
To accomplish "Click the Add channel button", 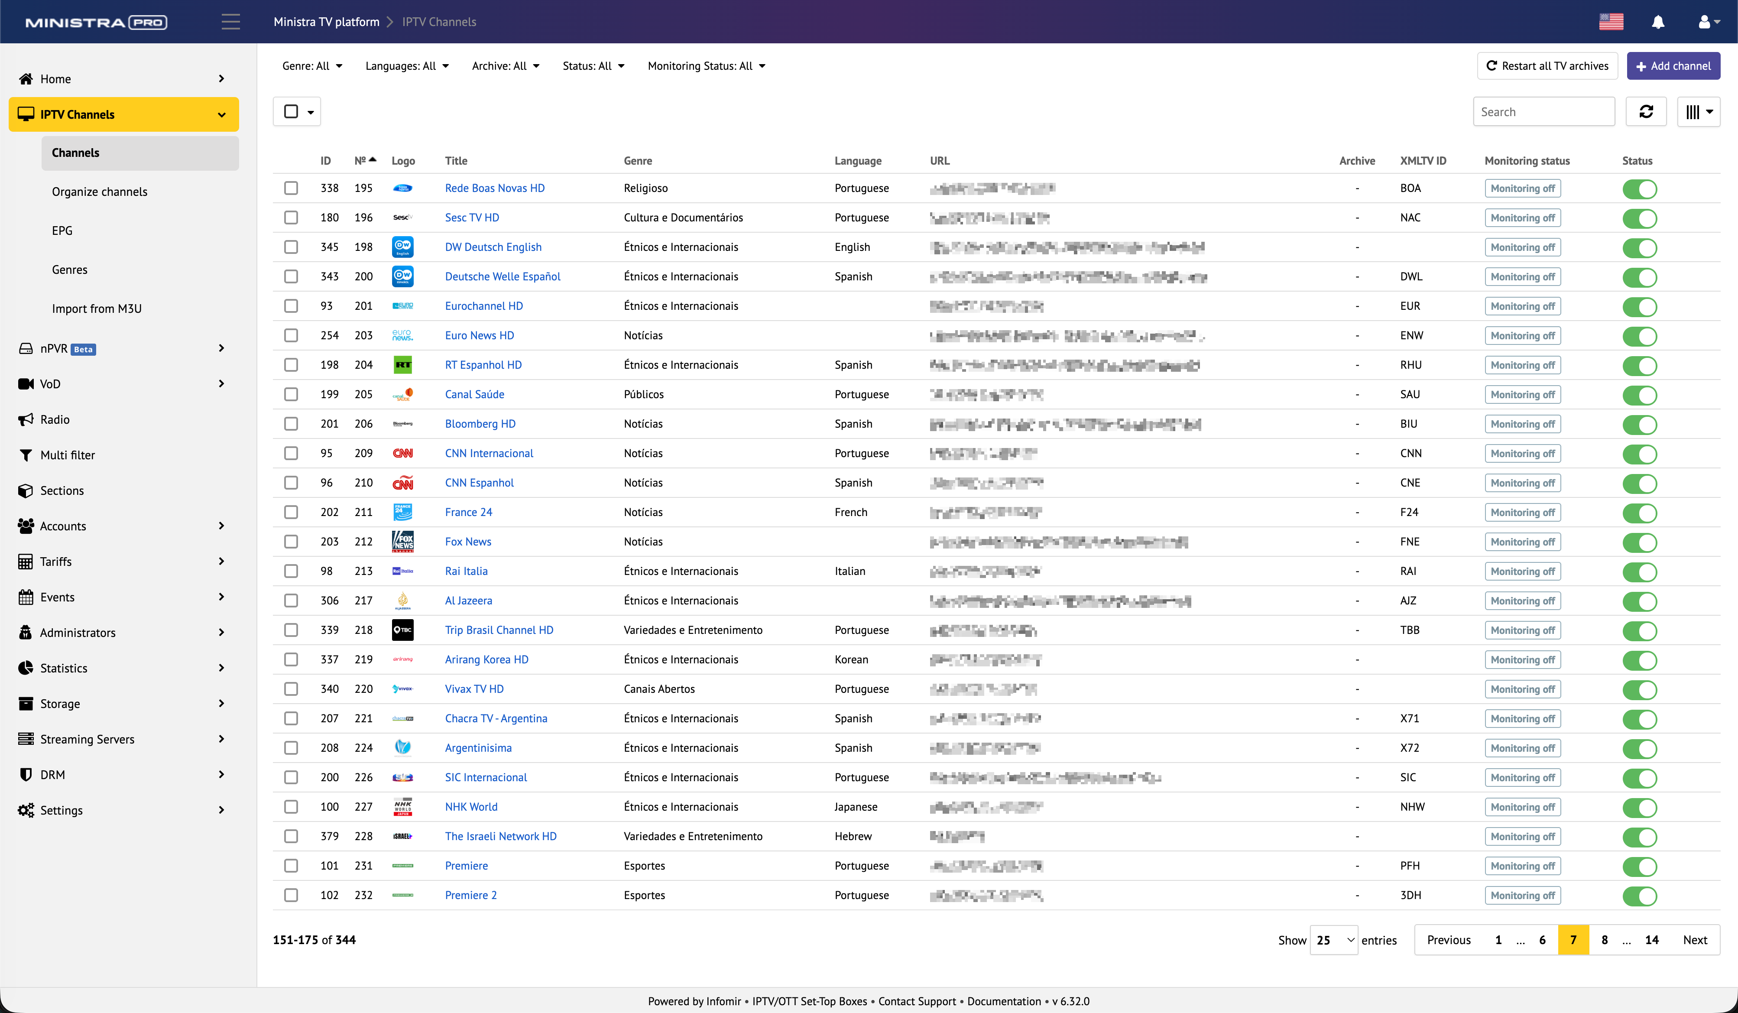I will [1673, 66].
